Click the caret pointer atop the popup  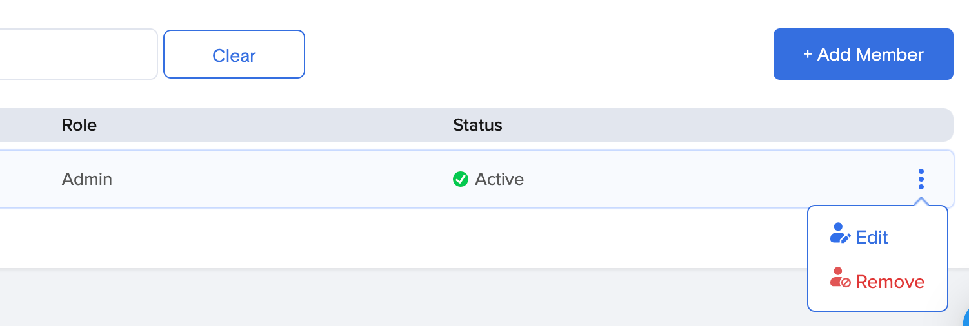[x=921, y=202]
